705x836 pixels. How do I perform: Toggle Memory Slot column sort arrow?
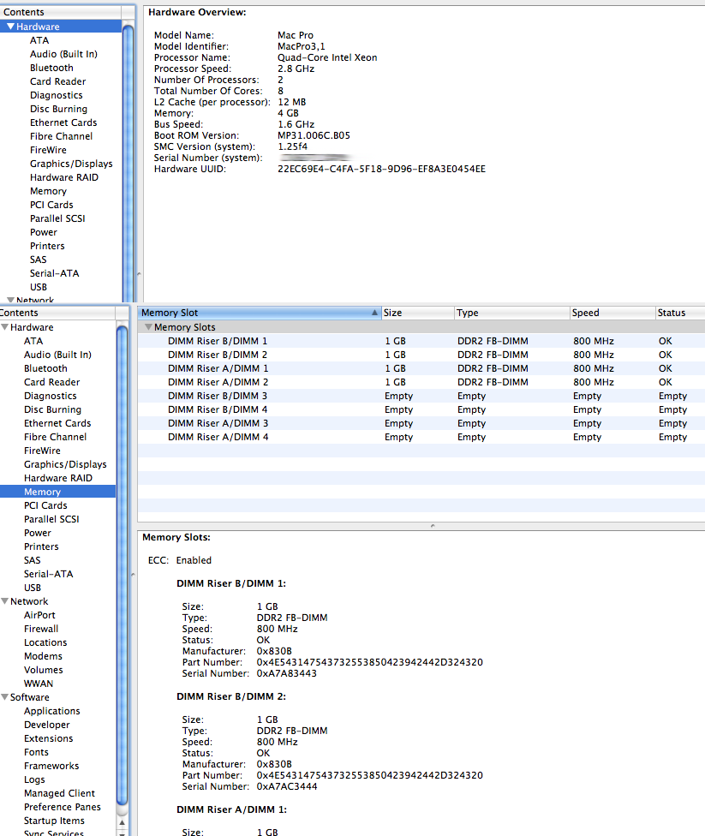[x=375, y=313]
